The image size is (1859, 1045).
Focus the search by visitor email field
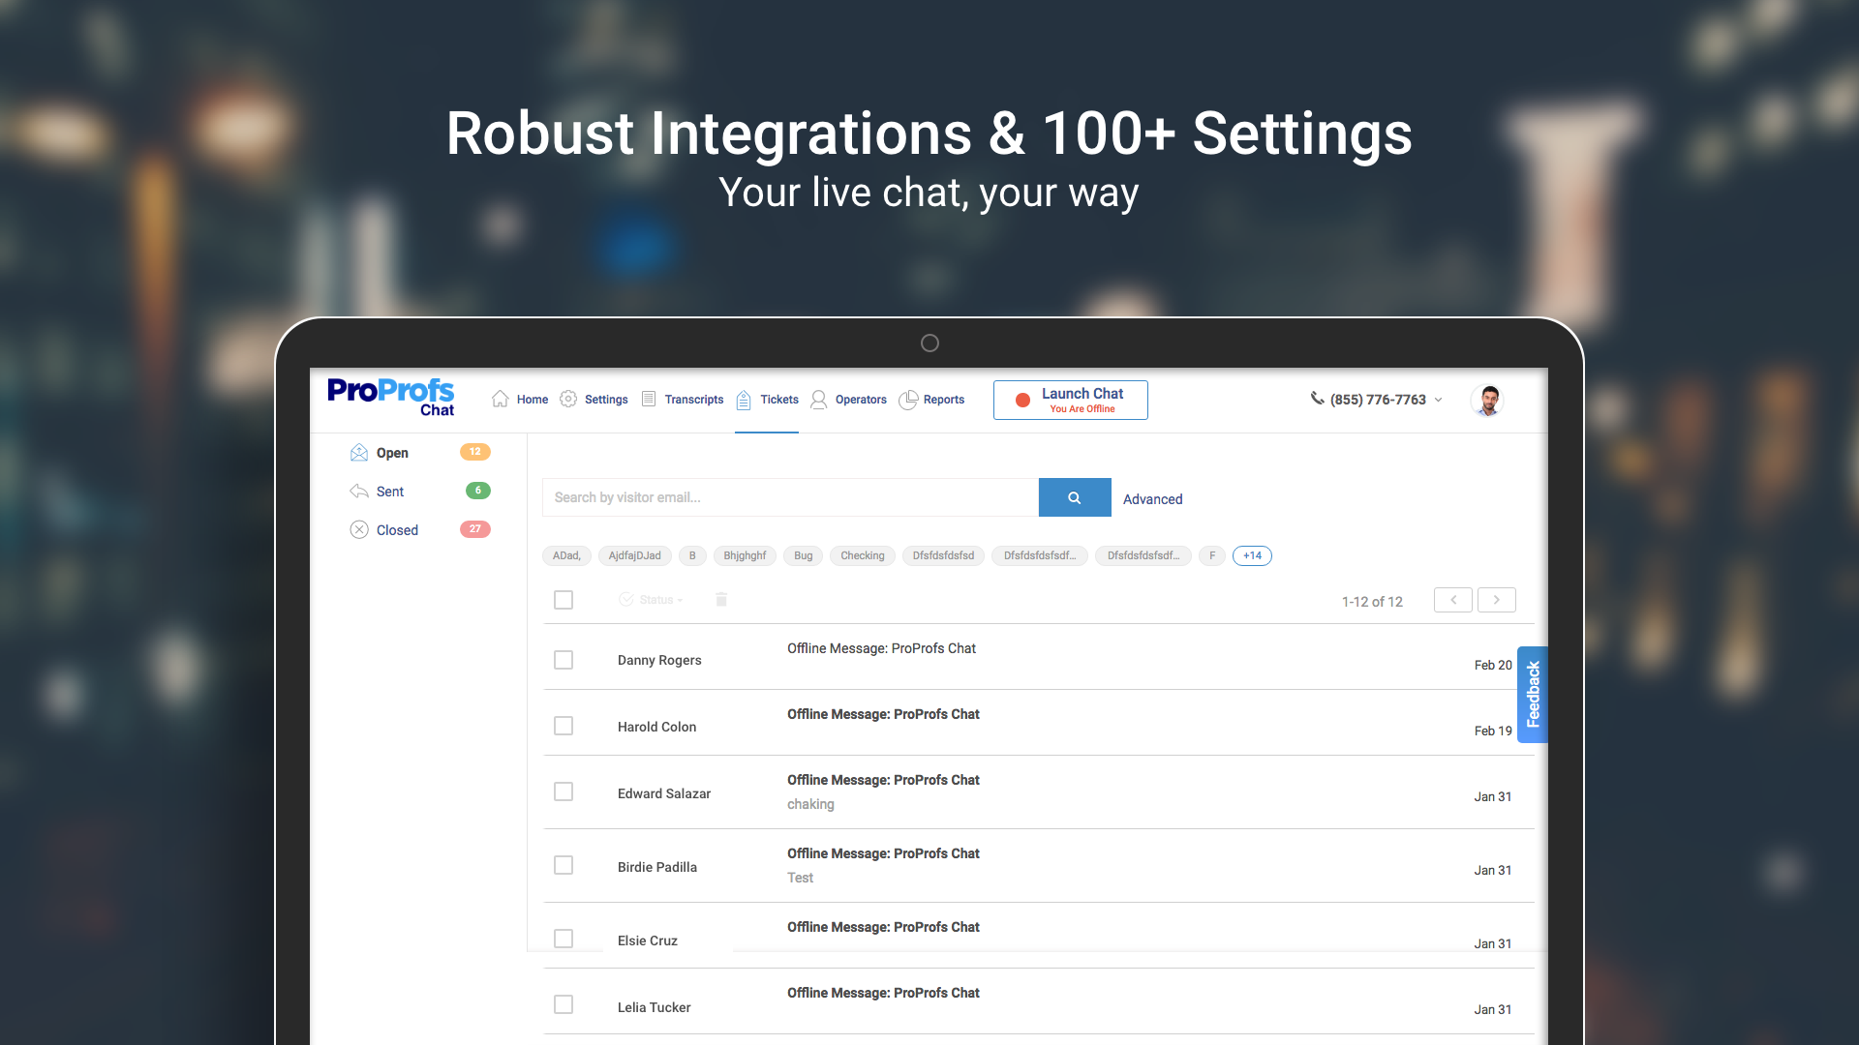point(789,497)
